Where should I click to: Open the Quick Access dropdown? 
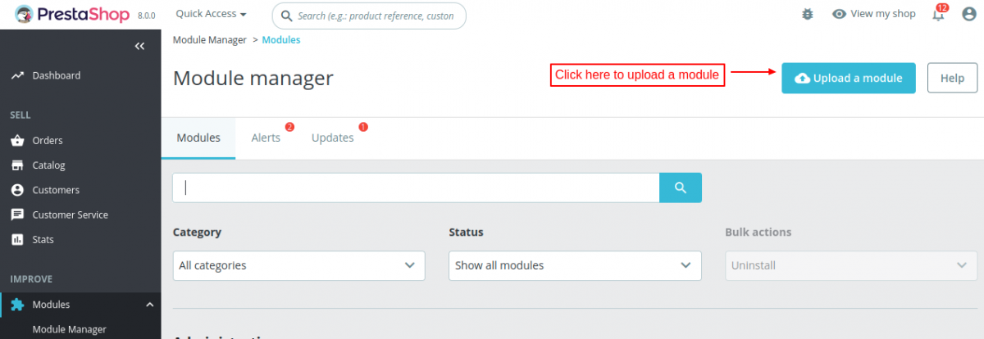coord(211,14)
